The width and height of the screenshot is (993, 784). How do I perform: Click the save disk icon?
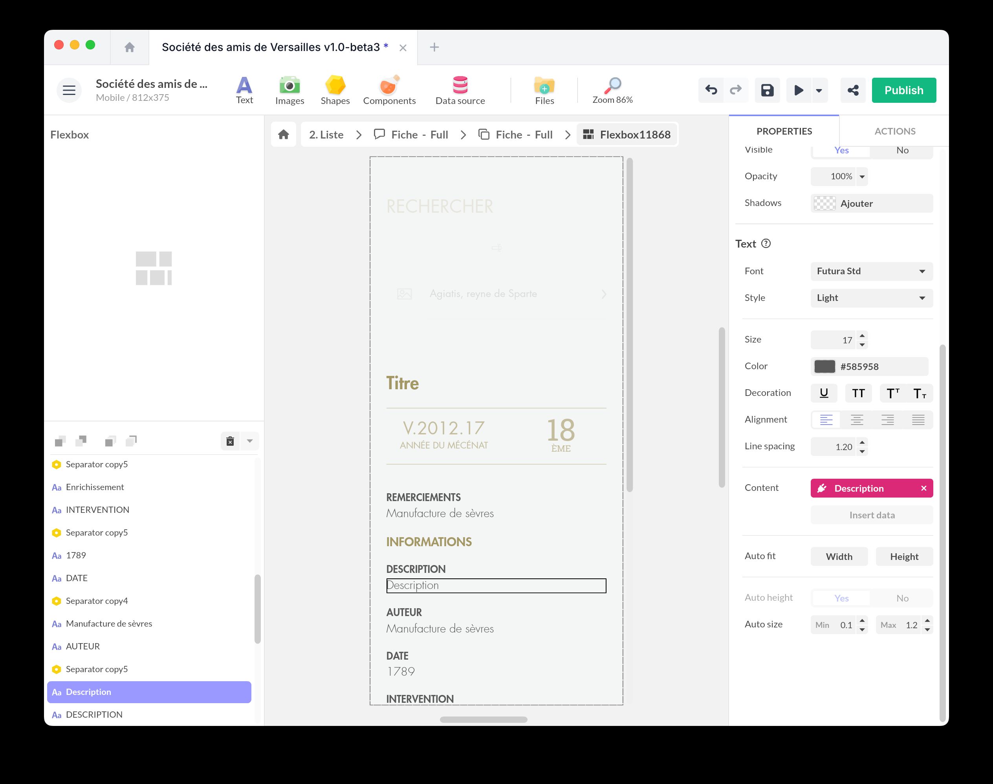(x=767, y=90)
